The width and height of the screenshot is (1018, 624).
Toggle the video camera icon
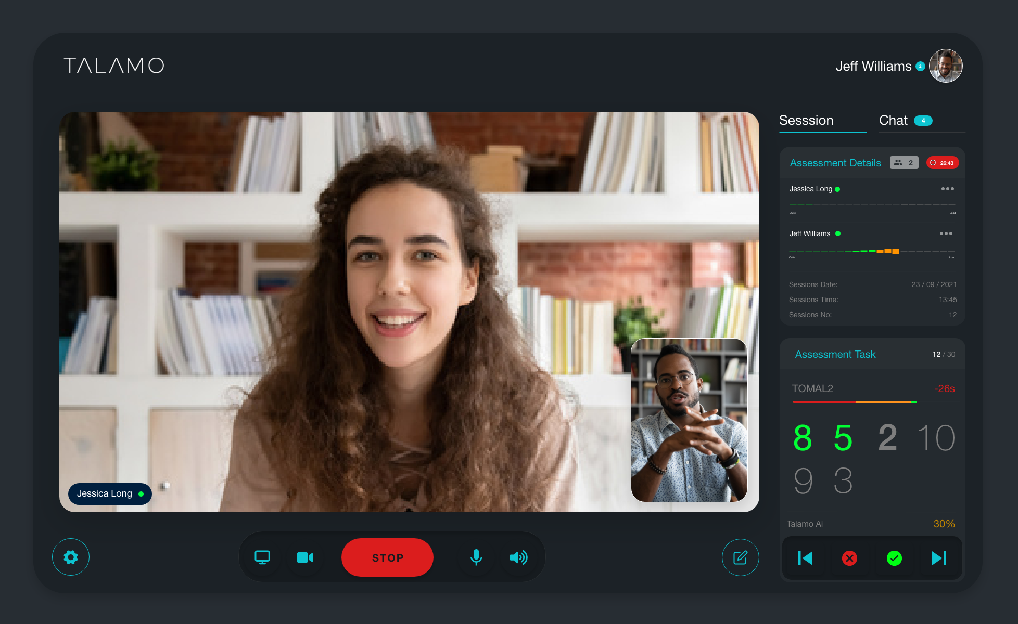tap(305, 557)
